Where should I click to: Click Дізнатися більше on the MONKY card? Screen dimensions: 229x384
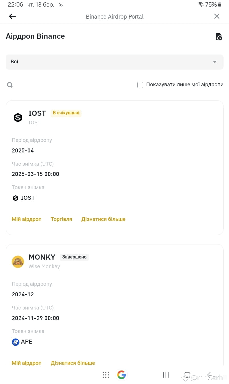(x=72, y=363)
